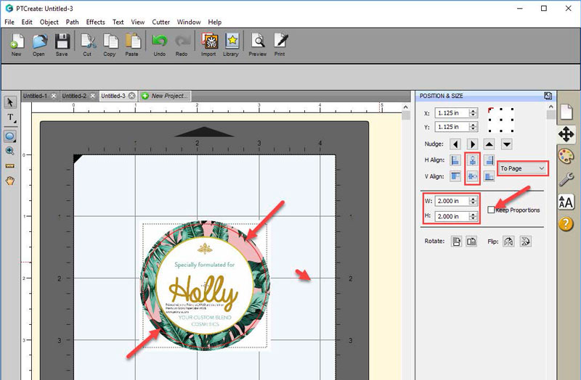Click the first Flip button
The image size is (581, 380).
pos(508,241)
